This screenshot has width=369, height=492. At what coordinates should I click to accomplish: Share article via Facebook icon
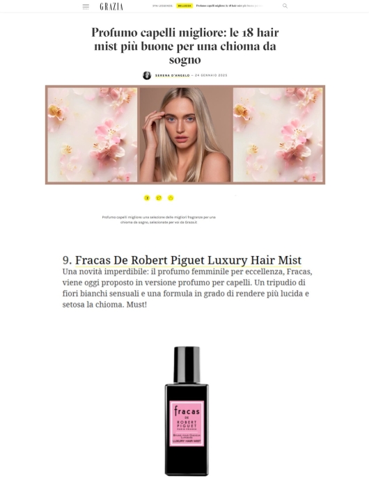click(x=147, y=198)
